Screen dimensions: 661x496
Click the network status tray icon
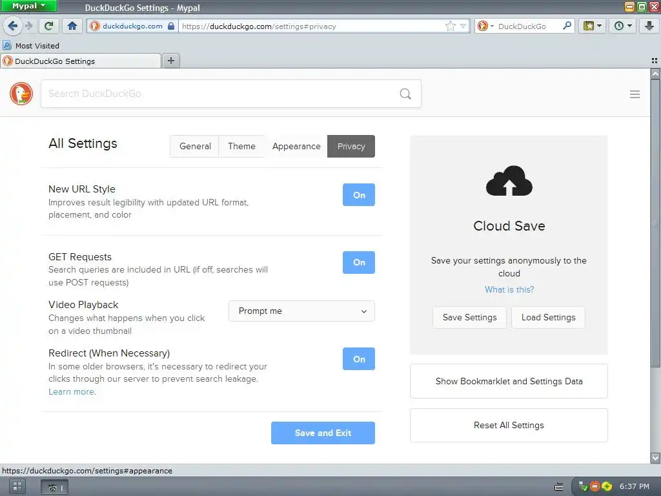[x=583, y=486]
